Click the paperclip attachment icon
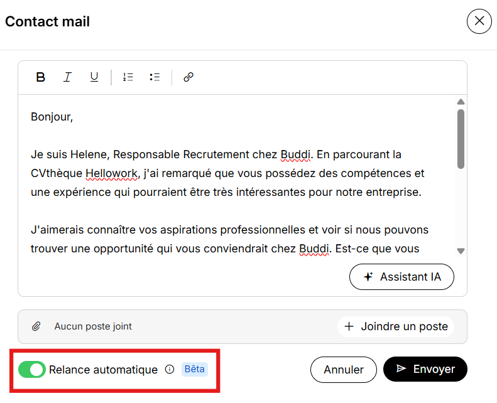Image resolution: width=497 pixels, height=403 pixels. (x=36, y=326)
